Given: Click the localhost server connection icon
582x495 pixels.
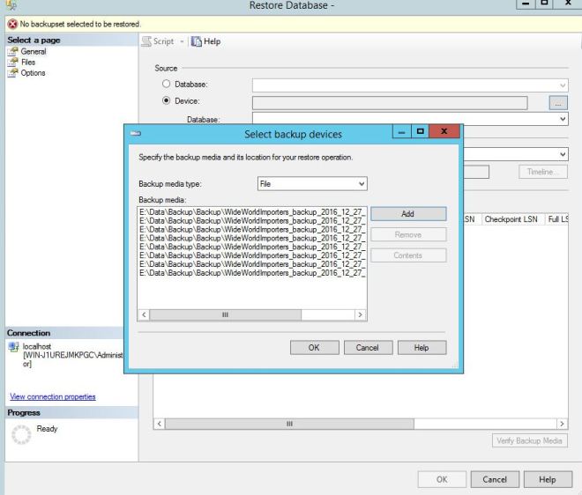Looking at the screenshot, I should pyautogui.click(x=14, y=347).
